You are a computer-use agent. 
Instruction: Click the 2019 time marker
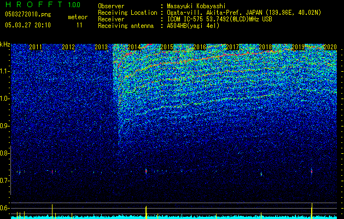click(298, 47)
